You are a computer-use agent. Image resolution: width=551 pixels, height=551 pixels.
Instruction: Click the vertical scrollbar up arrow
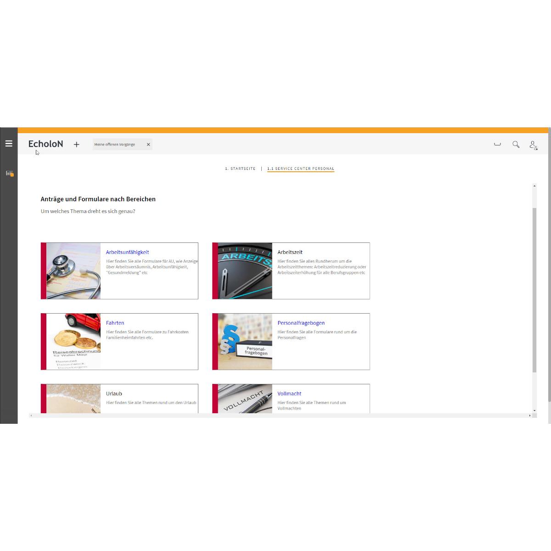tap(534, 186)
